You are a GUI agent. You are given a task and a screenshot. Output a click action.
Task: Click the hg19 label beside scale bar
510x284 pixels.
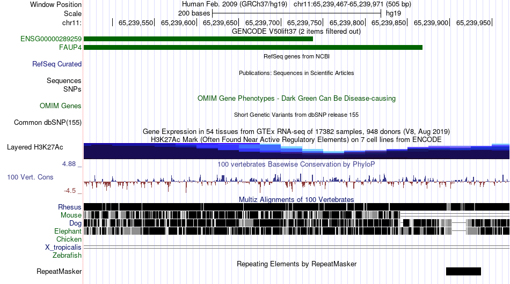pyautogui.click(x=394, y=13)
